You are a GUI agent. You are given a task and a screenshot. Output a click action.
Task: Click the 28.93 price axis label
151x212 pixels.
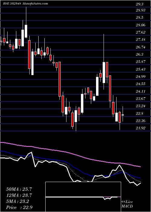coord(140,10)
